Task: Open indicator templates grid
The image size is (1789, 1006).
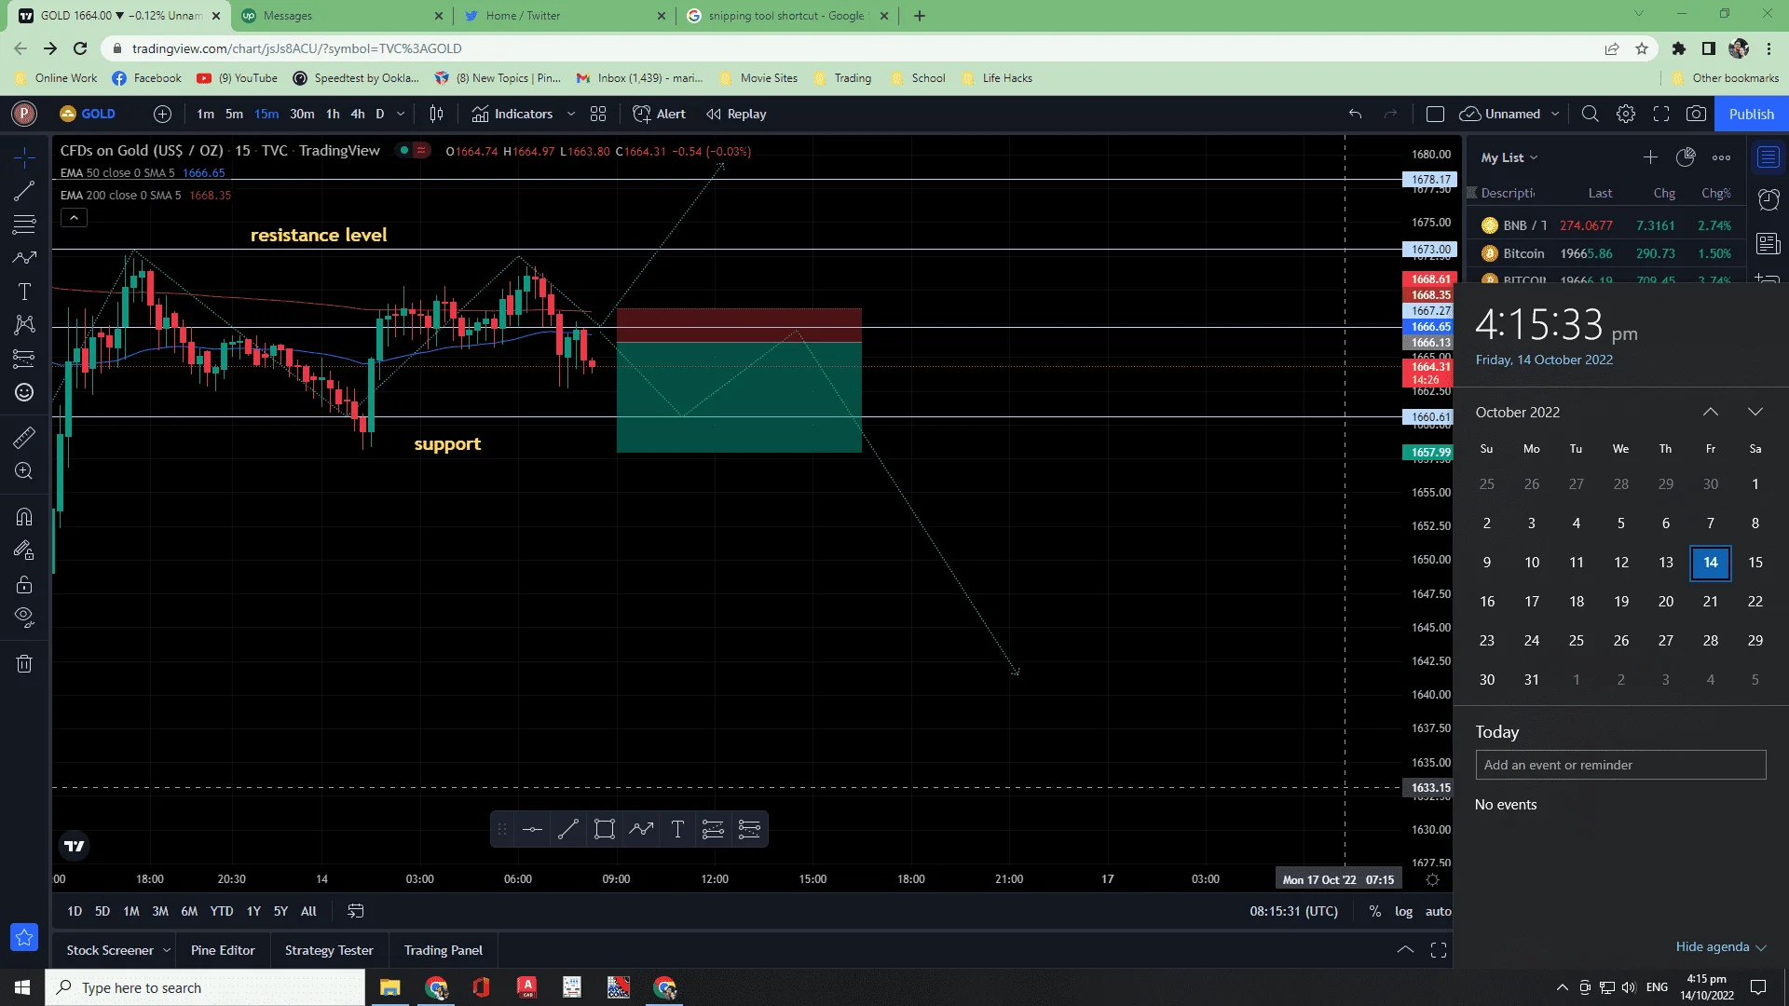Action: click(x=598, y=114)
